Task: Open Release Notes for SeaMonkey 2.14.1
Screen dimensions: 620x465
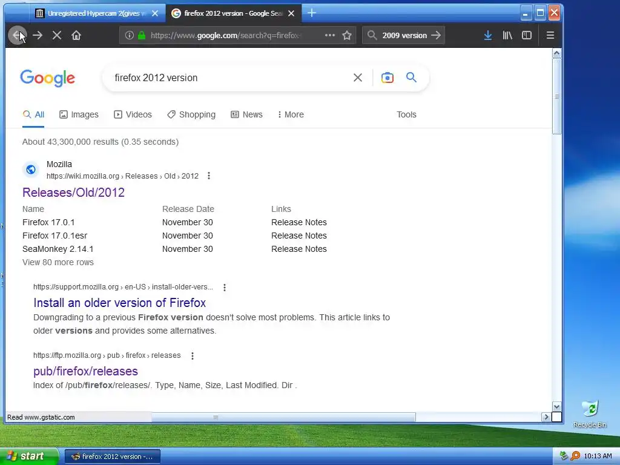Action: coord(299,249)
